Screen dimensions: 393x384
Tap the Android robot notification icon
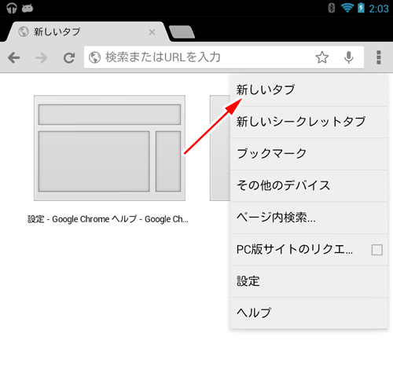pyautogui.click(x=28, y=9)
